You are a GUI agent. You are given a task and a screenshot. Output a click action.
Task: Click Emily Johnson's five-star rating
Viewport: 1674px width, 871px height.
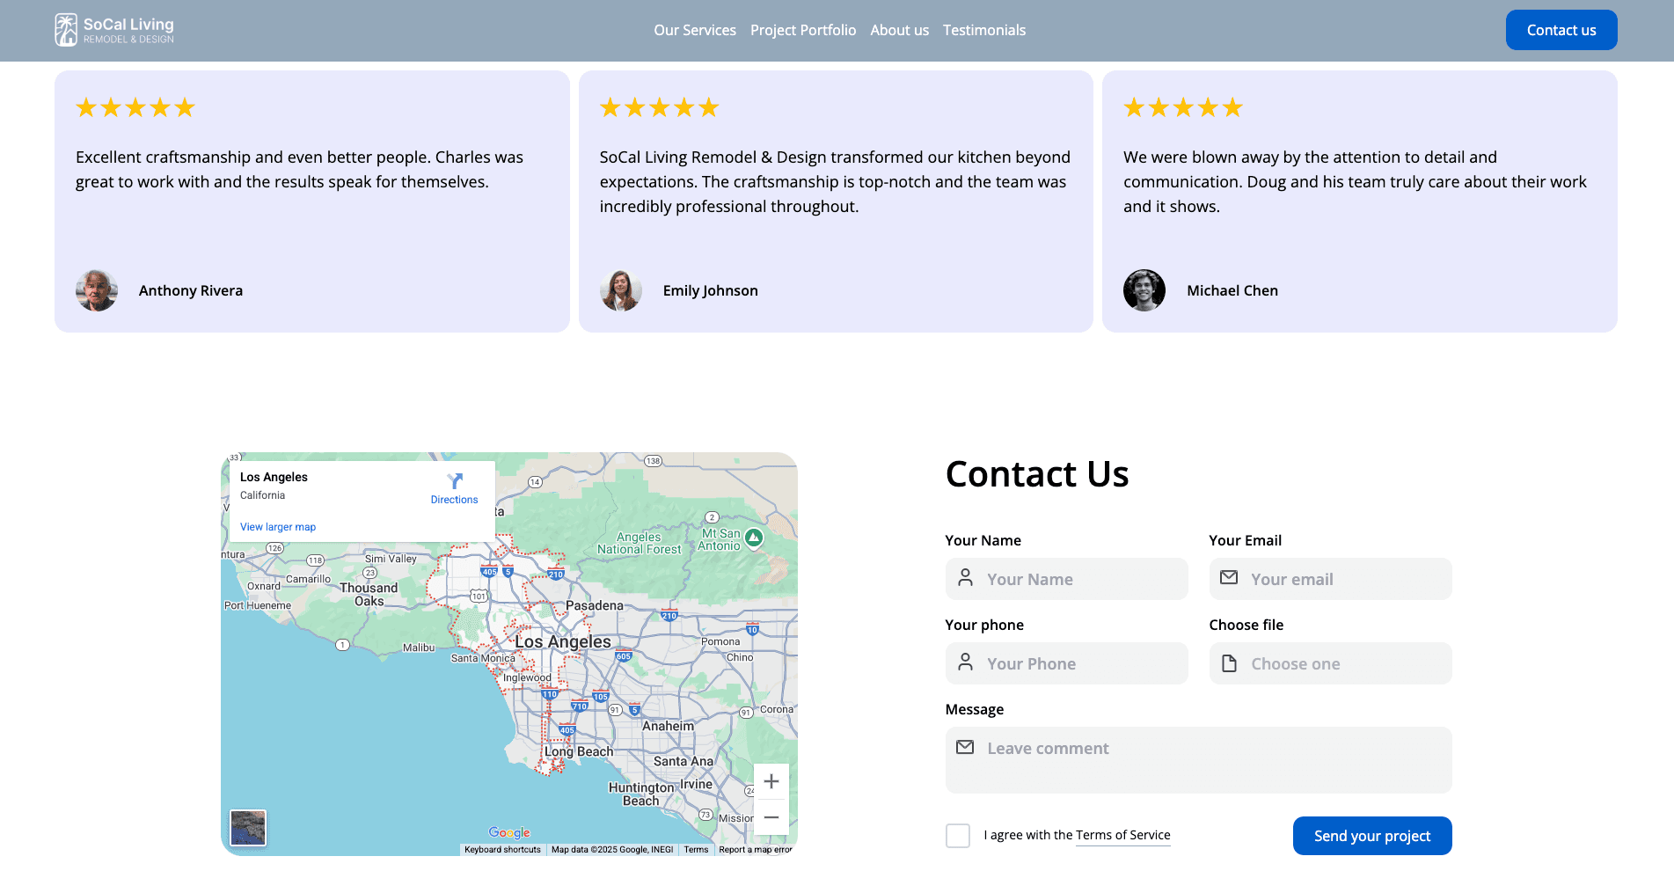(x=660, y=108)
